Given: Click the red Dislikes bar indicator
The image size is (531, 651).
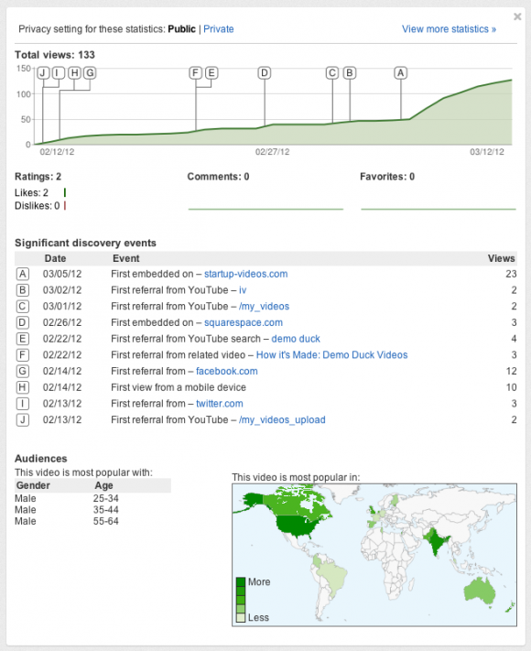Looking at the screenshot, I should coord(65,205).
